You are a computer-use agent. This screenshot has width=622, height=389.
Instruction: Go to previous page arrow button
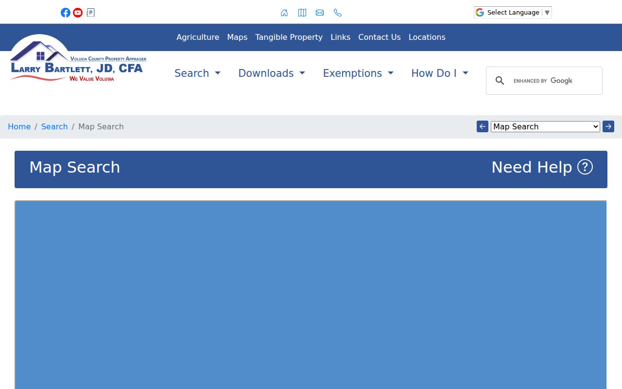click(x=483, y=126)
